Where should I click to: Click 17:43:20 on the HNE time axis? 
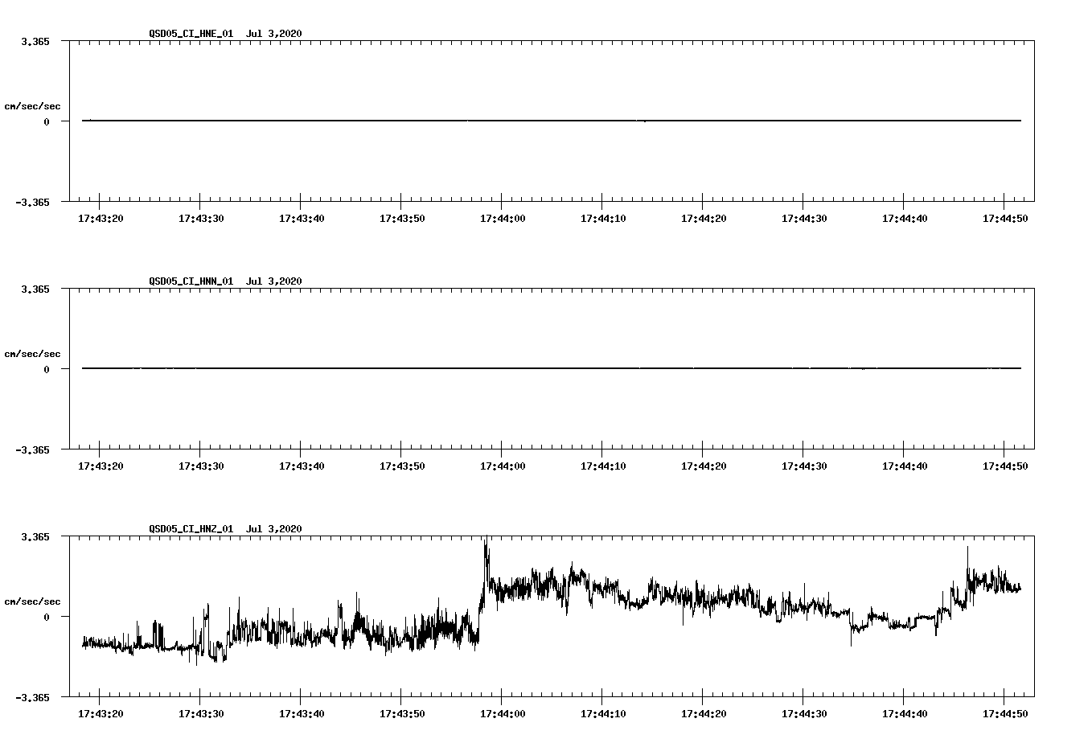(x=101, y=218)
